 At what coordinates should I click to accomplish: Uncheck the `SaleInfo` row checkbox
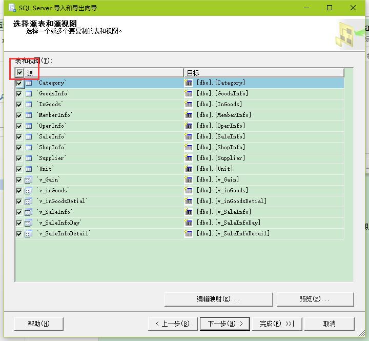[19, 137]
